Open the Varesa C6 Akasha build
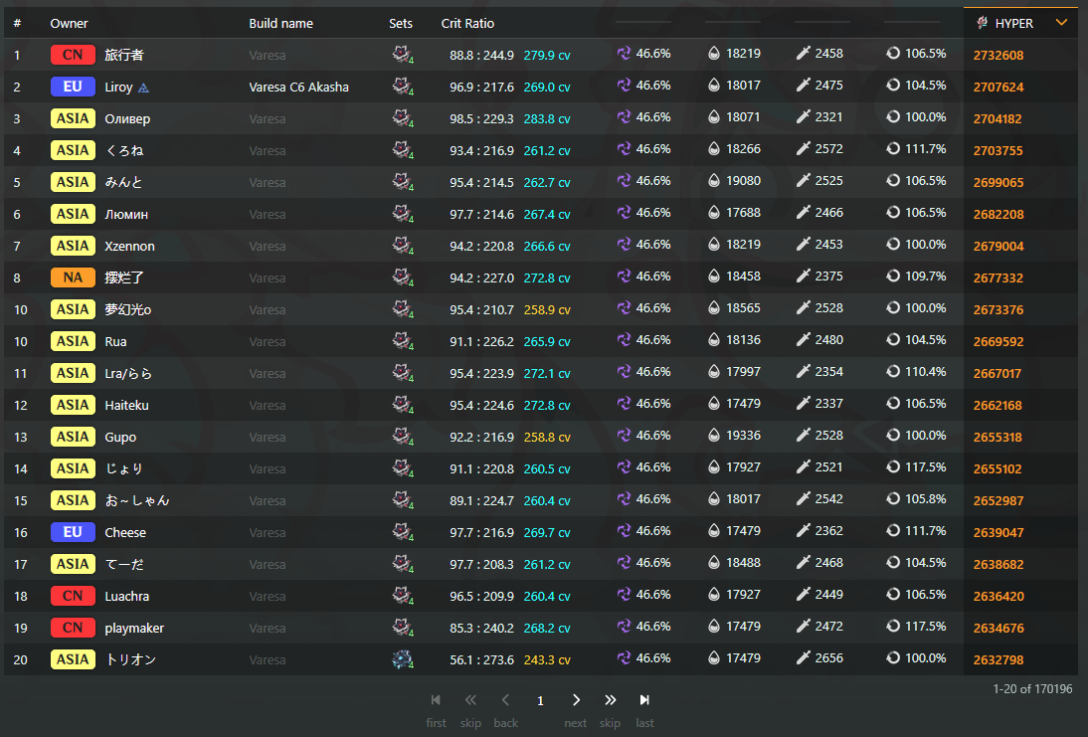Screen dimensions: 1088x737 [298, 87]
